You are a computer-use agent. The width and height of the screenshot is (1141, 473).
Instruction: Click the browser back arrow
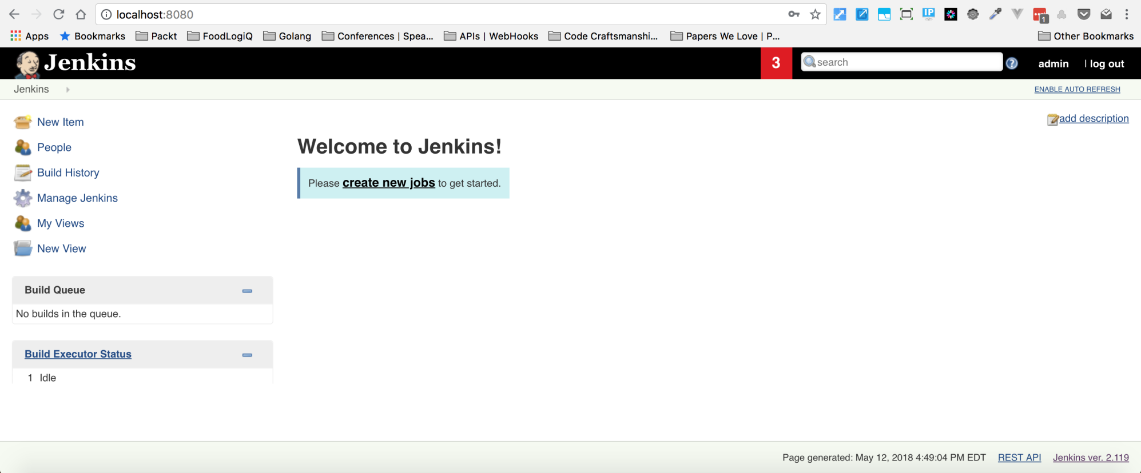tap(14, 14)
